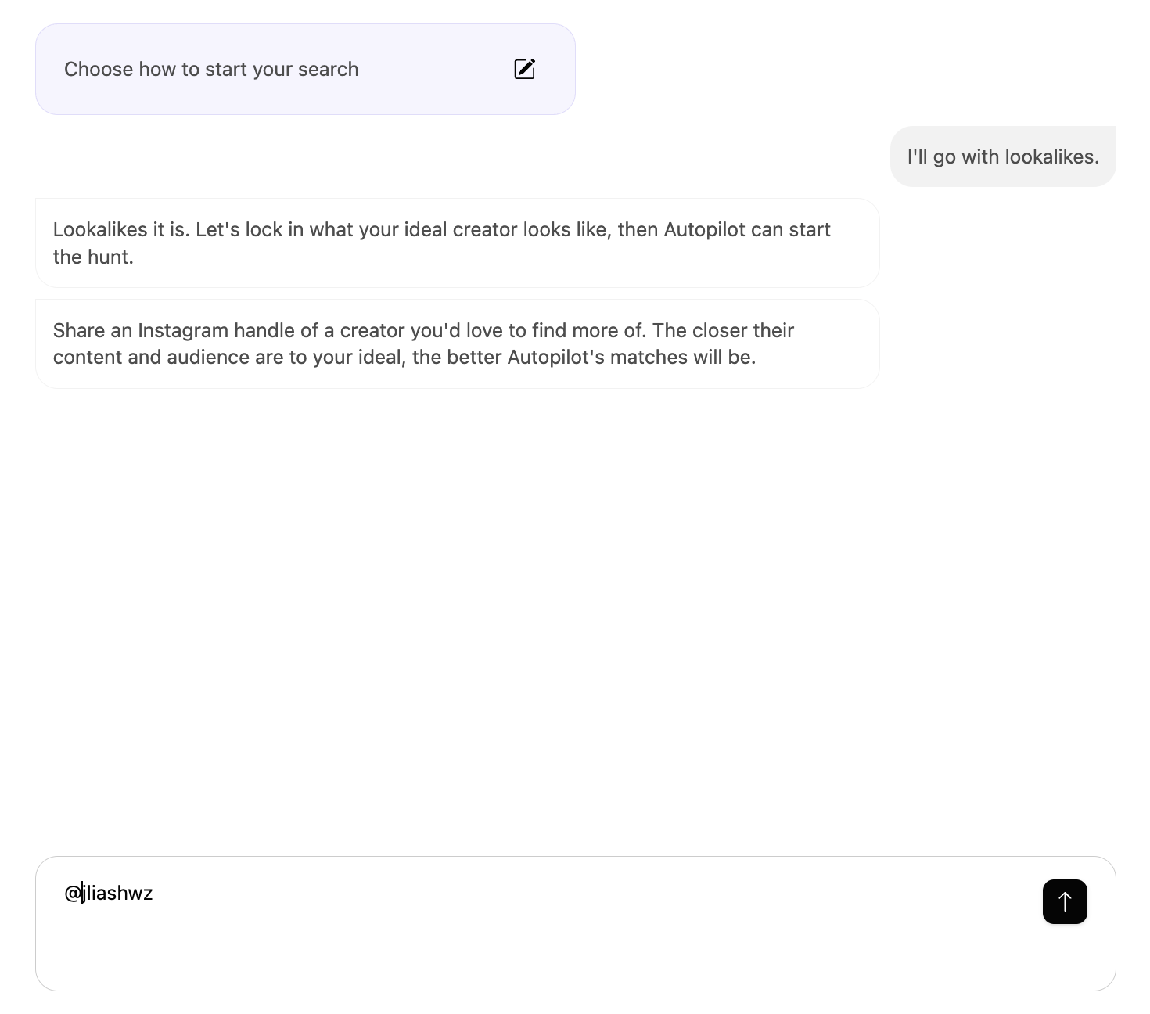1150x1014 pixels.
Task: Select the "Choose how to start your search" title text
Action: [x=211, y=69]
